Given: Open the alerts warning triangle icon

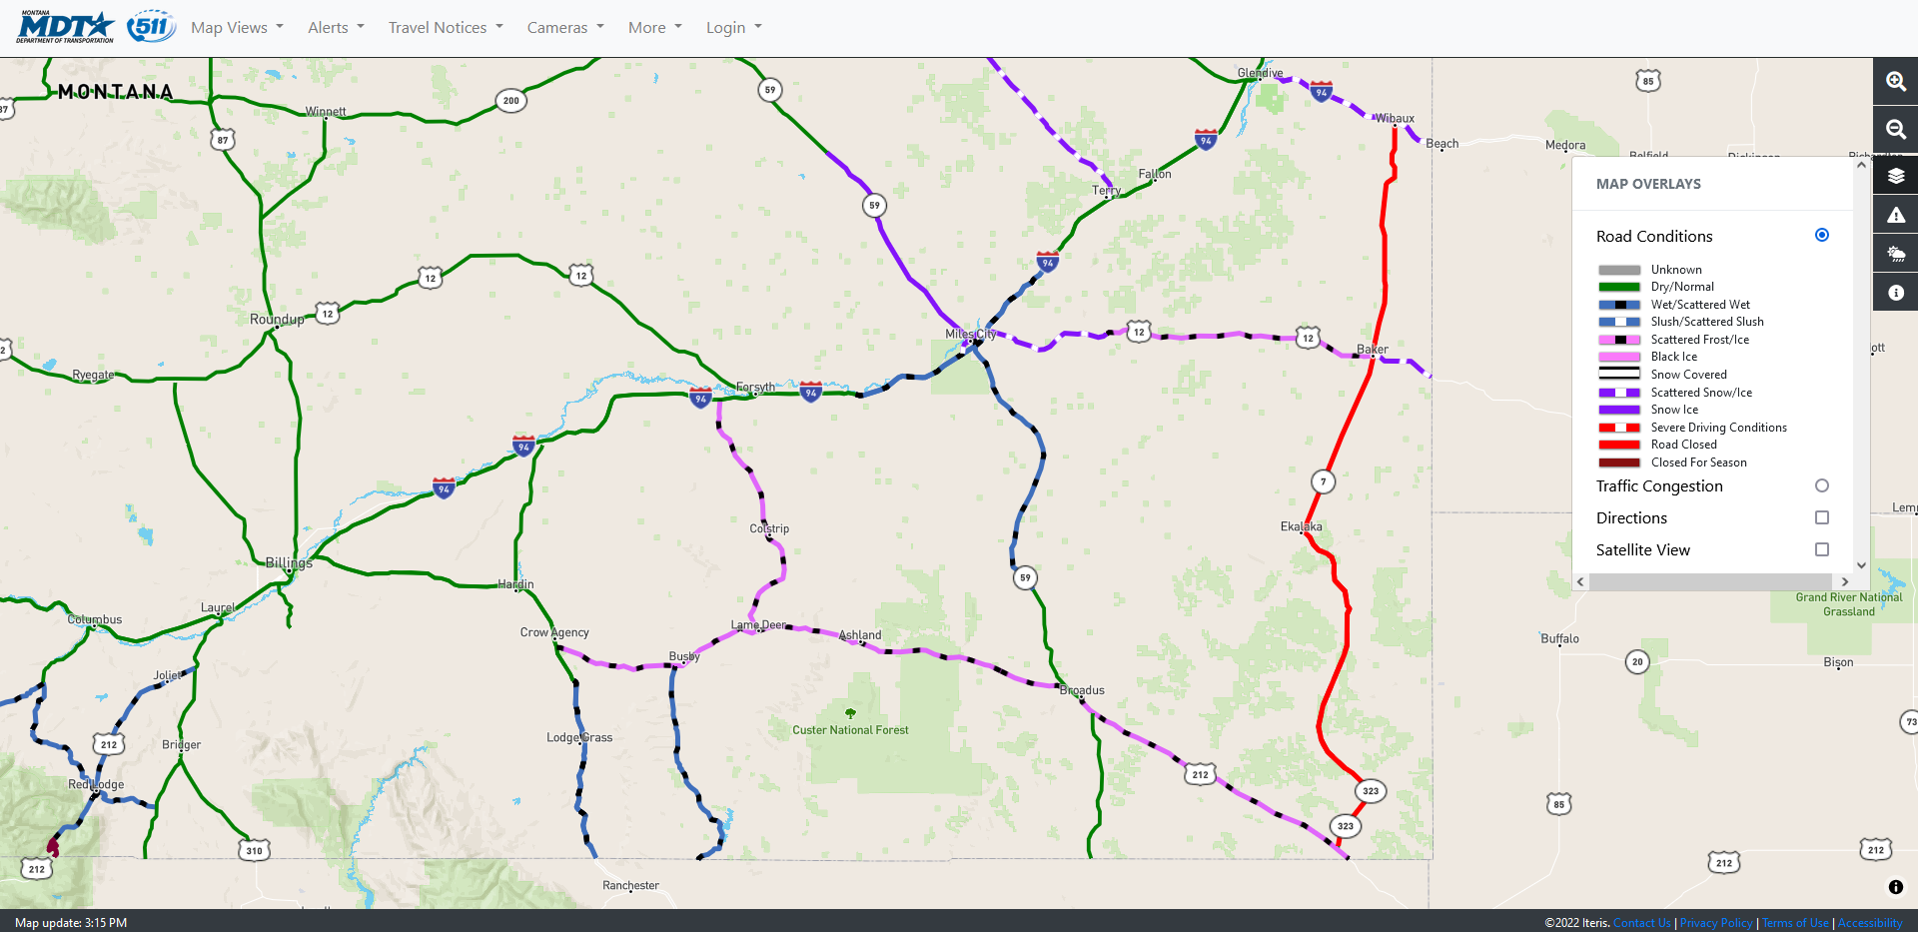Looking at the screenshot, I should (1895, 215).
